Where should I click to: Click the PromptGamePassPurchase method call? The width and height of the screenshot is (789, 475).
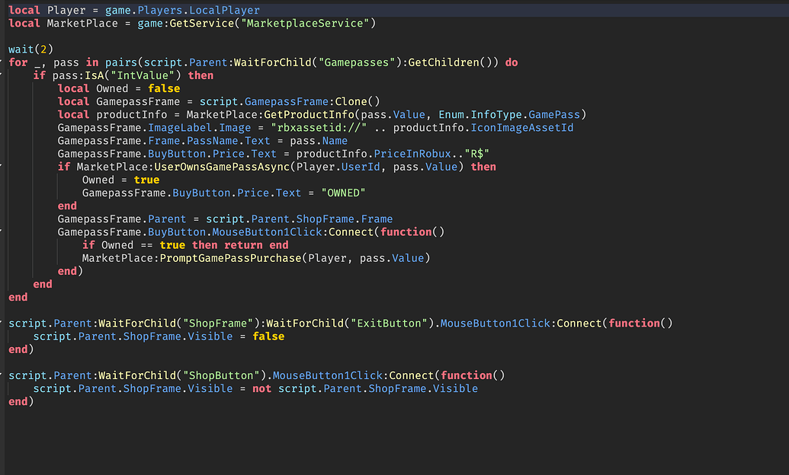tap(232, 257)
